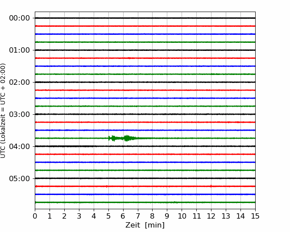
Task: Click the 00:00 time label
Action: click(20, 18)
